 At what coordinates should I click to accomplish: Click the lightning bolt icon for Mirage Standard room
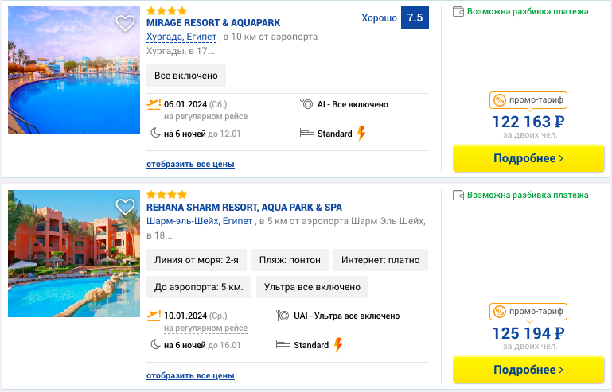click(361, 134)
